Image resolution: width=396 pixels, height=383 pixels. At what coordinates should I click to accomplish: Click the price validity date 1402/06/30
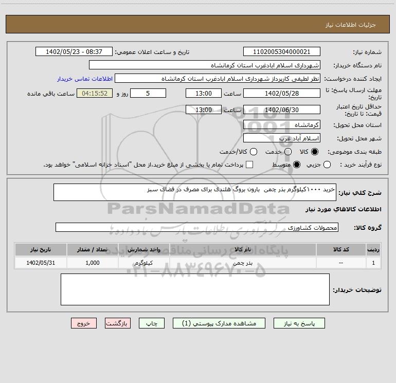[282, 110]
